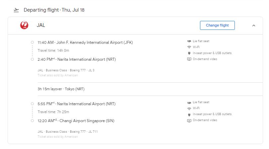This screenshot has height=149, width=269.
Task: Collapse the JAL flight details chevron
Action: pyautogui.click(x=254, y=26)
